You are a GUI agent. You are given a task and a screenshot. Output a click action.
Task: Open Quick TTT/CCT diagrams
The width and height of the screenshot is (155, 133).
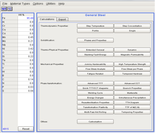pos(95,88)
